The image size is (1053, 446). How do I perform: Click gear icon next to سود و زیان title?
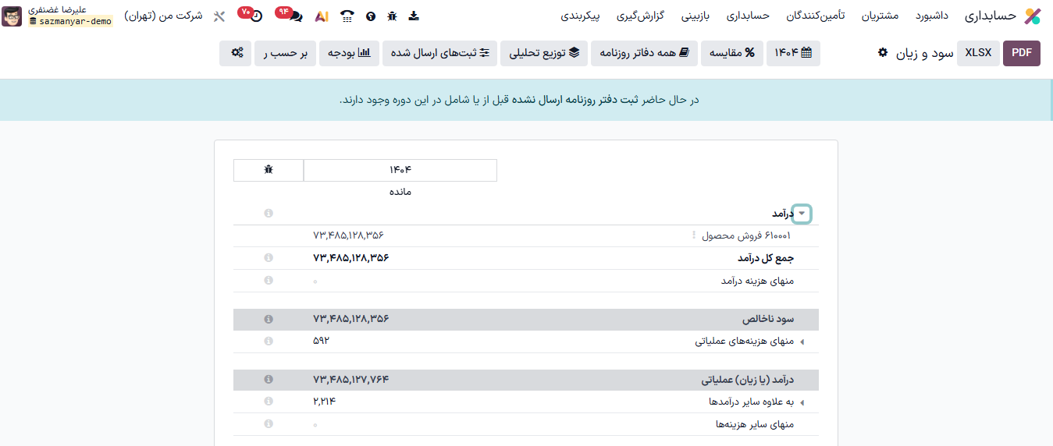click(883, 52)
